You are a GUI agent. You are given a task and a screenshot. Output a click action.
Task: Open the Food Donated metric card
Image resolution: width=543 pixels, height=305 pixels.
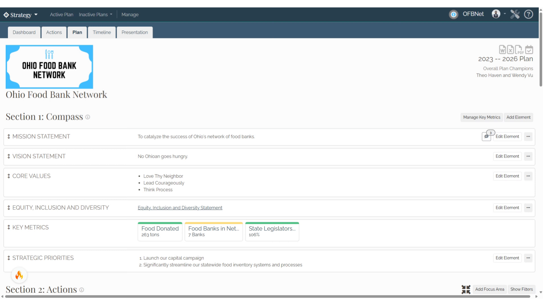point(160,232)
